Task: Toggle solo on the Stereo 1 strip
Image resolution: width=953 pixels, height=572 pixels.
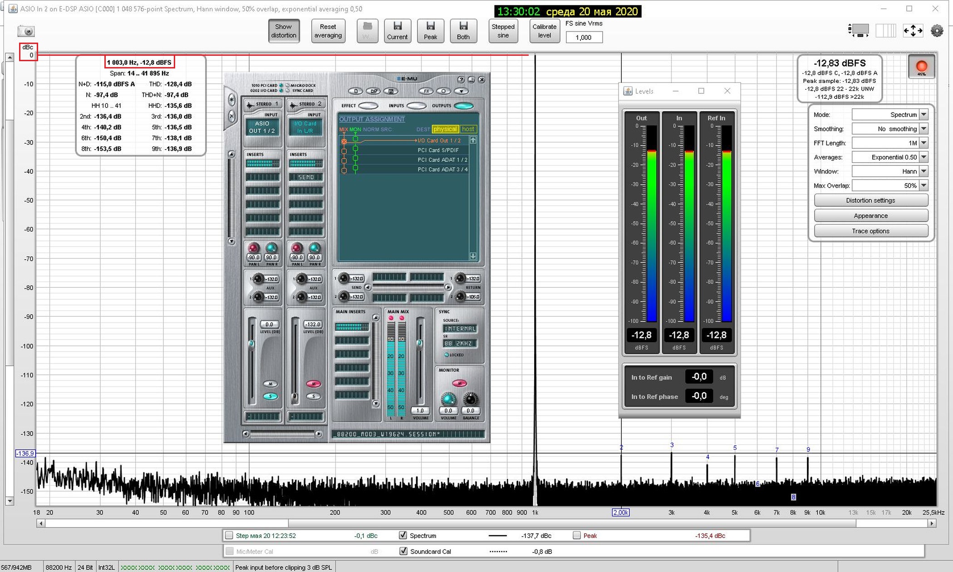Action: point(270,397)
